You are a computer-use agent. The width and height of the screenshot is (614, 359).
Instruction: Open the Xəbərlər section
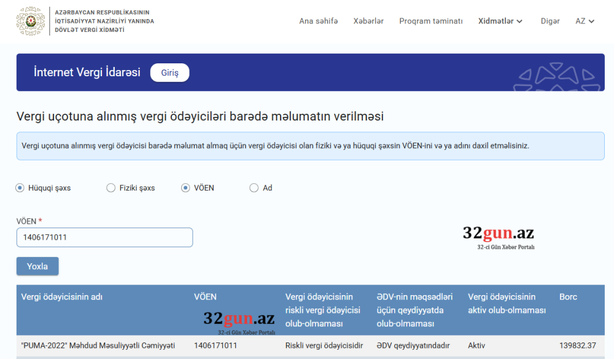tap(368, 20)
